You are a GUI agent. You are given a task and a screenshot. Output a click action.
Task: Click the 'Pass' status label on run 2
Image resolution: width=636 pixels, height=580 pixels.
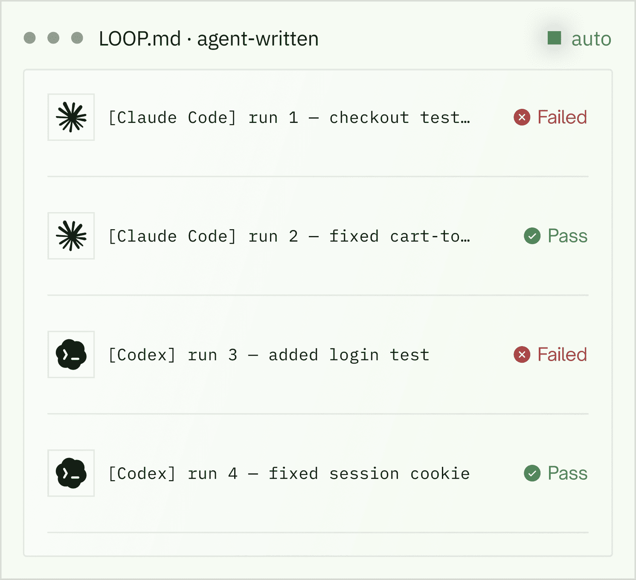[568, 236]
